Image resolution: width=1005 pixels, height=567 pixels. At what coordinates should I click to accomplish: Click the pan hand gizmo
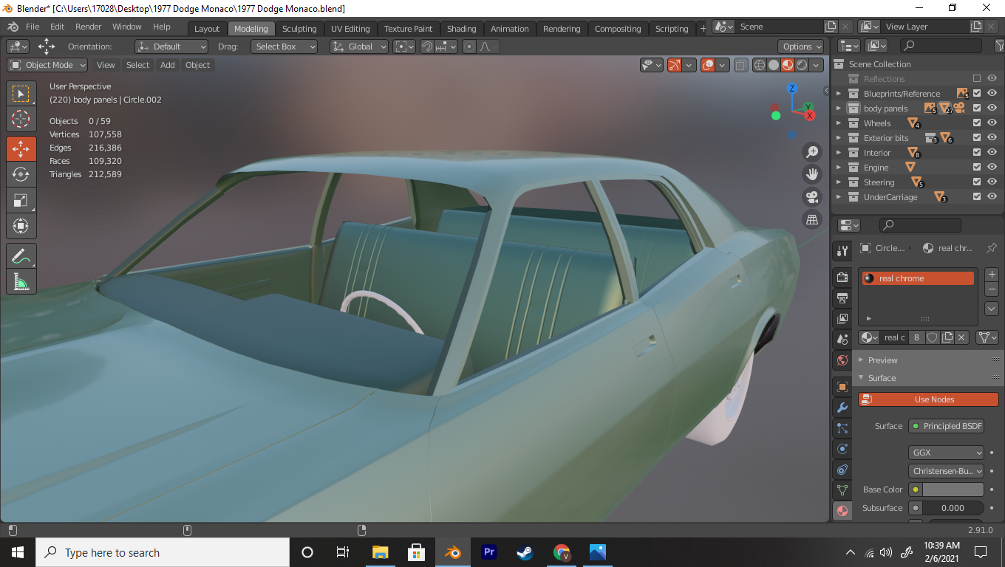(x=812, y=174)
